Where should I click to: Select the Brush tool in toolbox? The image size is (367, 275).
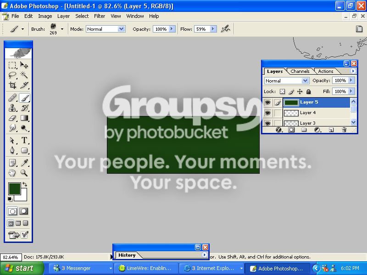click(x=24, y=98)
